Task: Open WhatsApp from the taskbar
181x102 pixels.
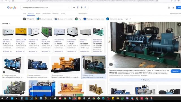Action: pos(122,98)
